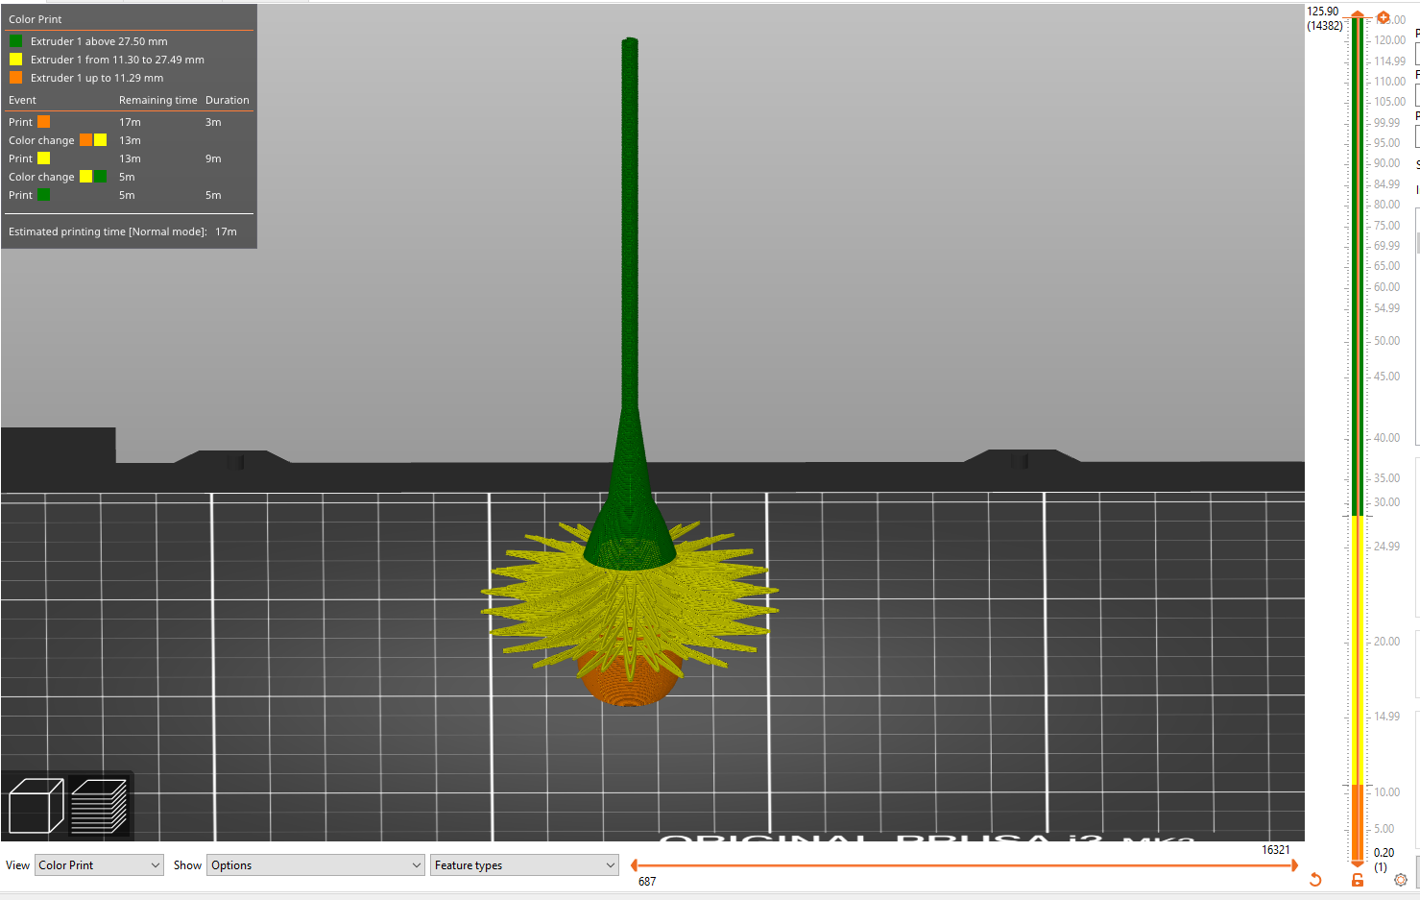Click the "Remaining time" column header
The width and height of the screenshot is (1420, 900).
tap(158, 100)
